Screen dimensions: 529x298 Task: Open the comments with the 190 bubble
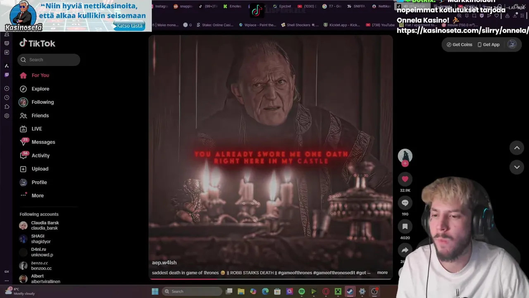(405, 203)
